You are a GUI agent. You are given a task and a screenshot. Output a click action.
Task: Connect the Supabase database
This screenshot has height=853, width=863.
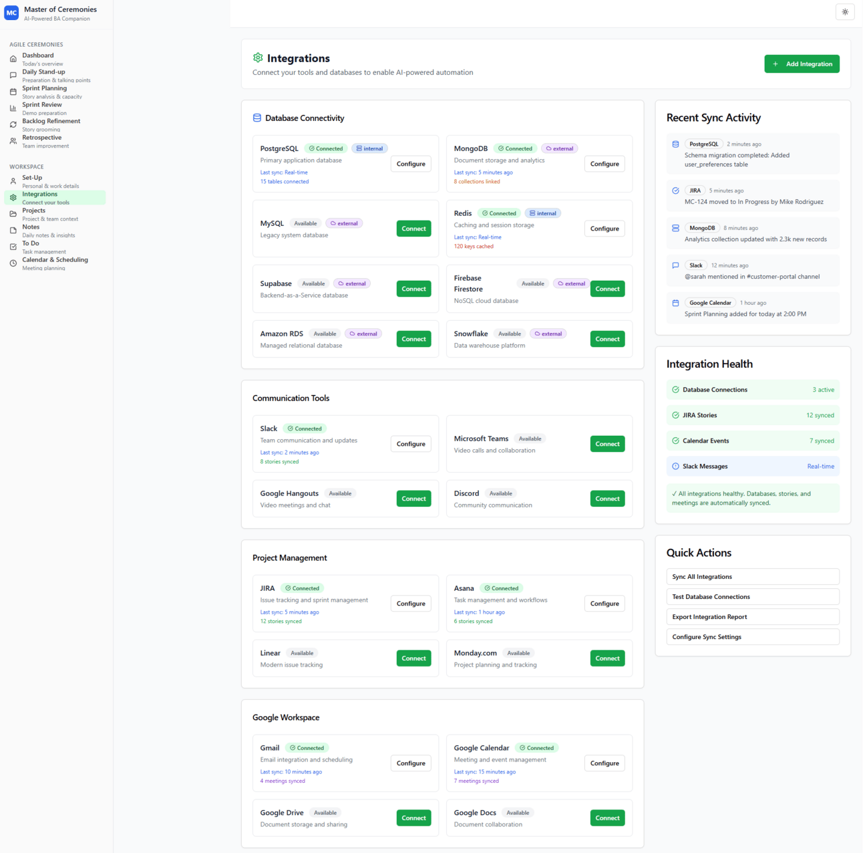pyautogui.click(x=414, y=289)
